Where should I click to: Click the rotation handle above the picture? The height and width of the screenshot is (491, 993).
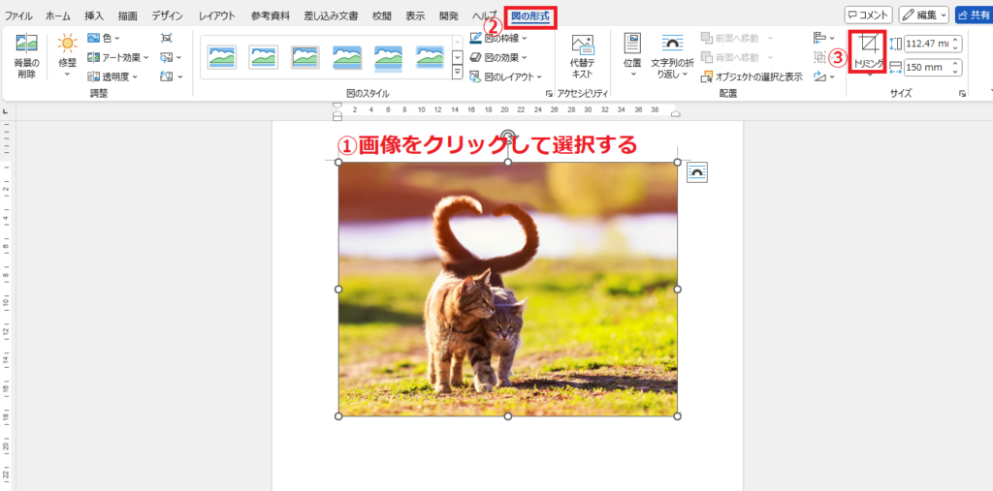coord(507,136)
